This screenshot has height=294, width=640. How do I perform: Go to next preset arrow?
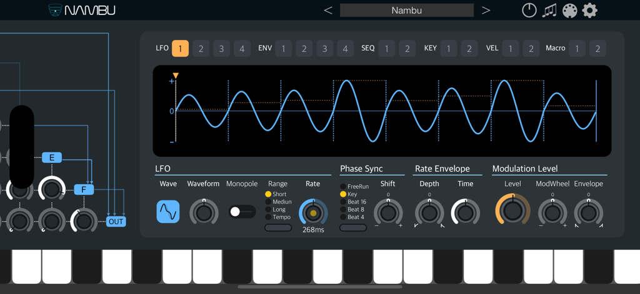tap(486, 11)
